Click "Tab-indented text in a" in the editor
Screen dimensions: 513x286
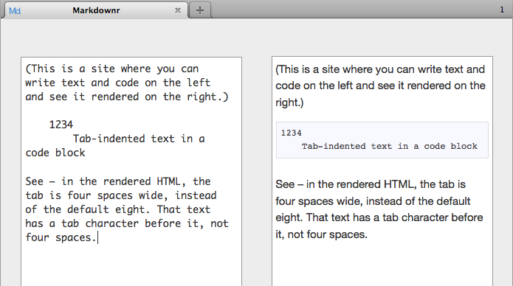point(139,139)
